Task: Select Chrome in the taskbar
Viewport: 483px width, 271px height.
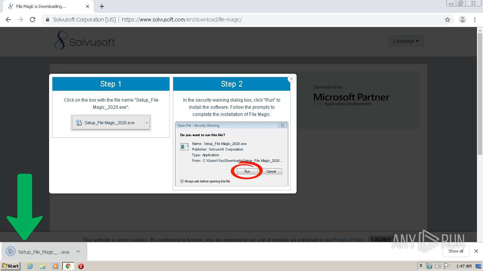Action: point(68,266)
